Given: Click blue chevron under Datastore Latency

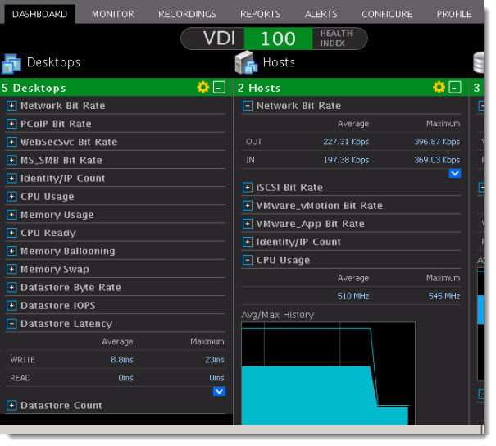Looking at the screenshot, I should tap(219, 391).
